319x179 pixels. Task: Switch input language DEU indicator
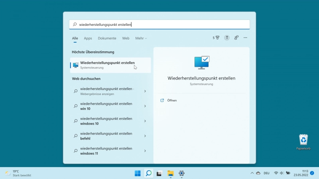point(266,173)
